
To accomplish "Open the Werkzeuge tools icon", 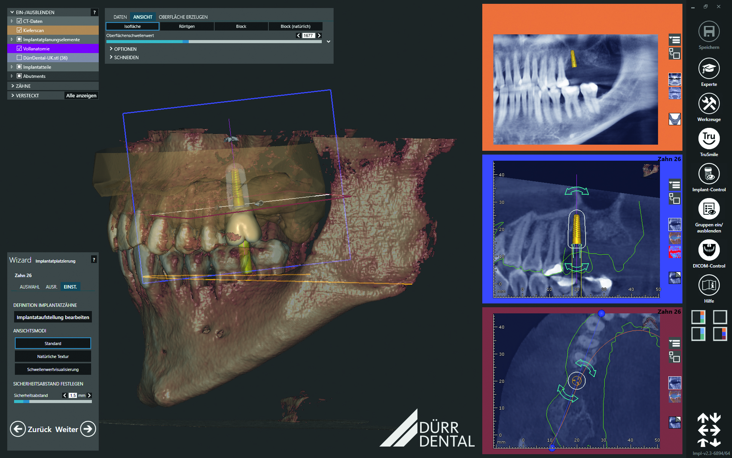I will (x=709, y=104).
